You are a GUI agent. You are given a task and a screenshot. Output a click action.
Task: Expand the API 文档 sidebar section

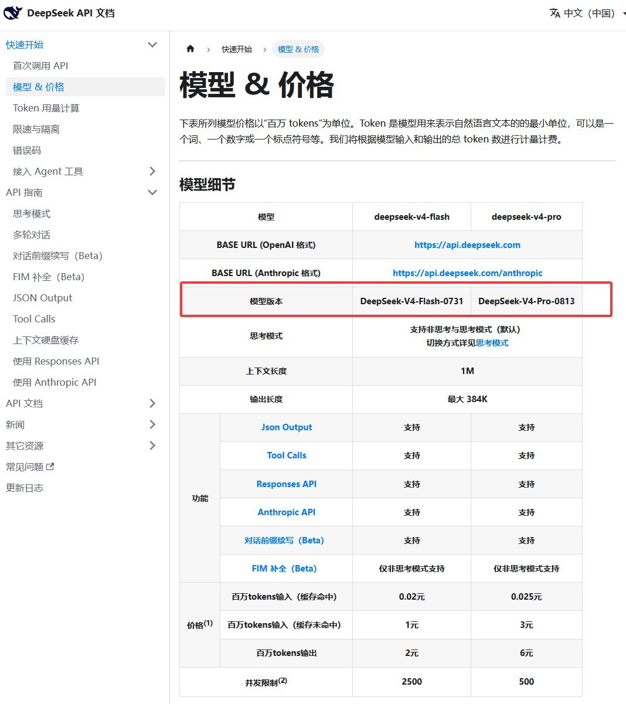click(x=152, y=403)
